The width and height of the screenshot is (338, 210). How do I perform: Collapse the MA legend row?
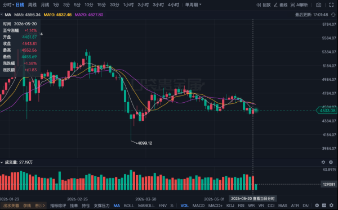[x=2, y=15]
